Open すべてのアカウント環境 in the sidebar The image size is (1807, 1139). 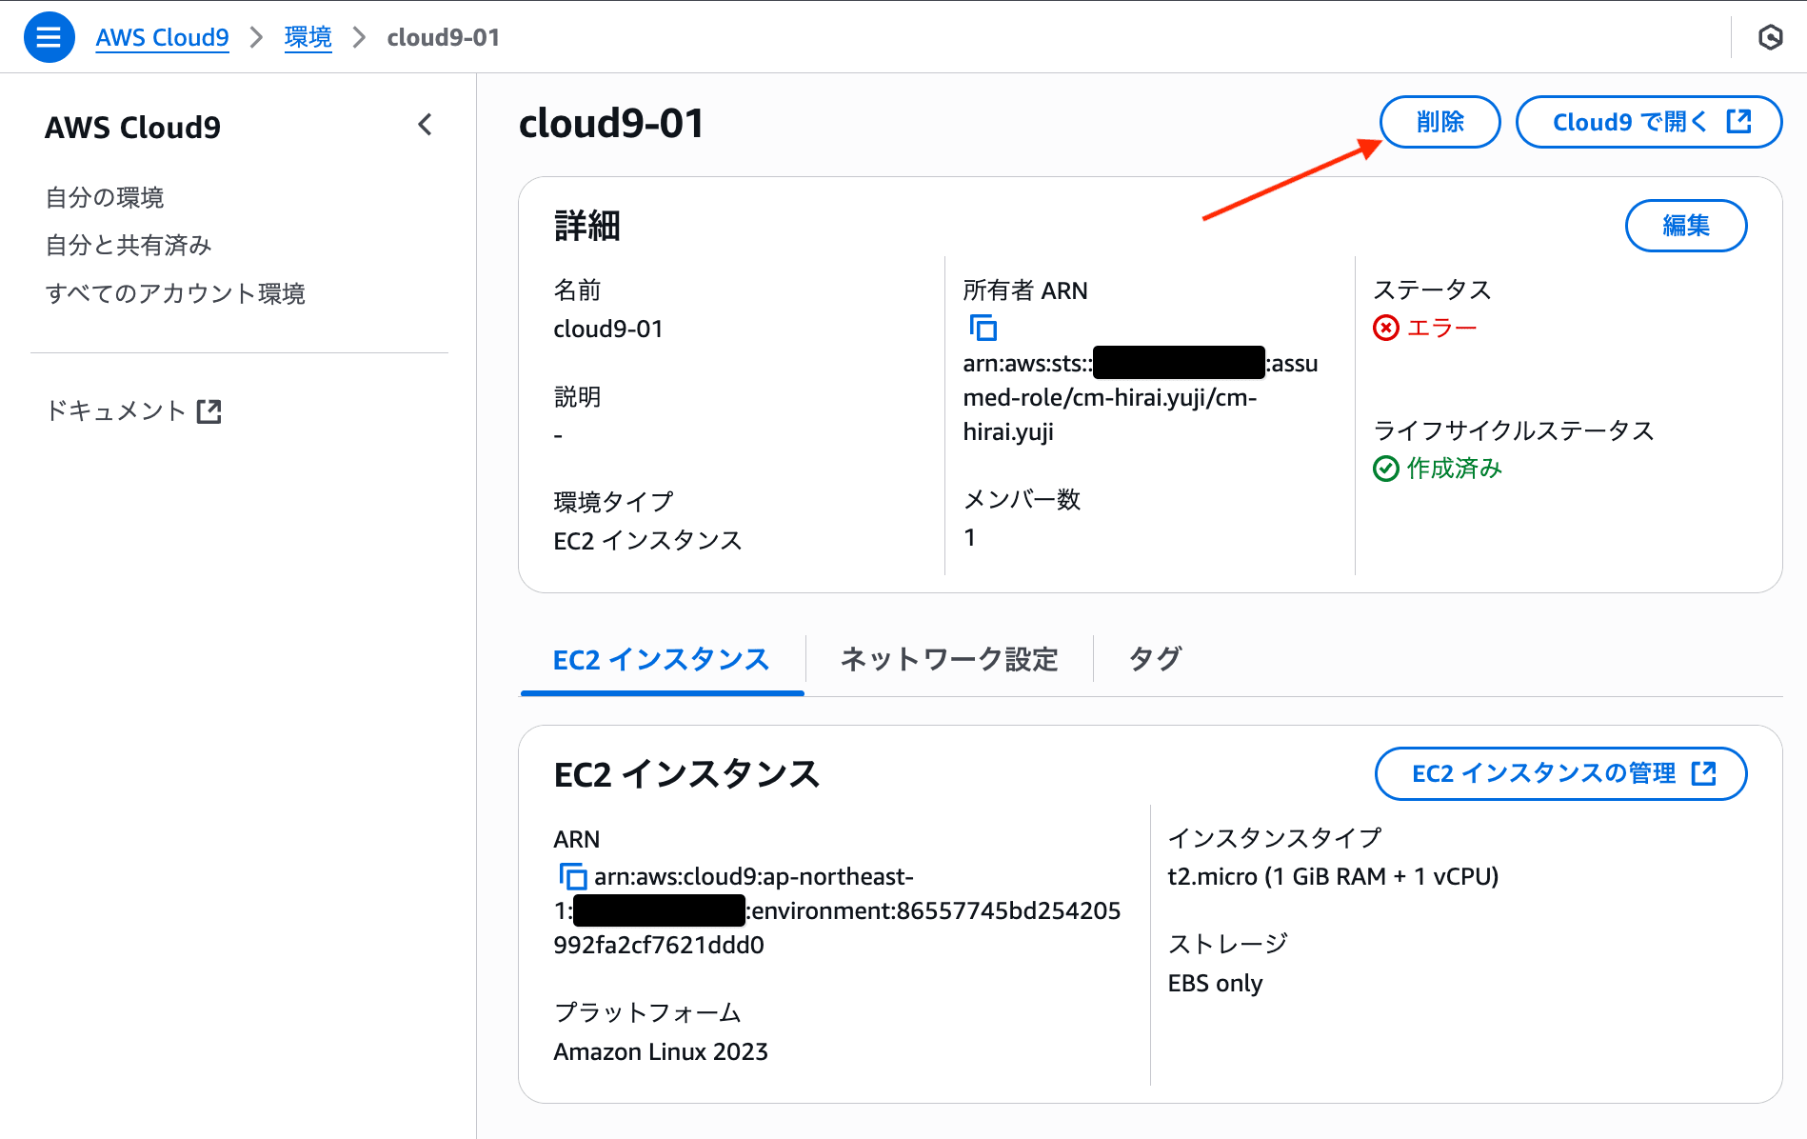[175, 293]
